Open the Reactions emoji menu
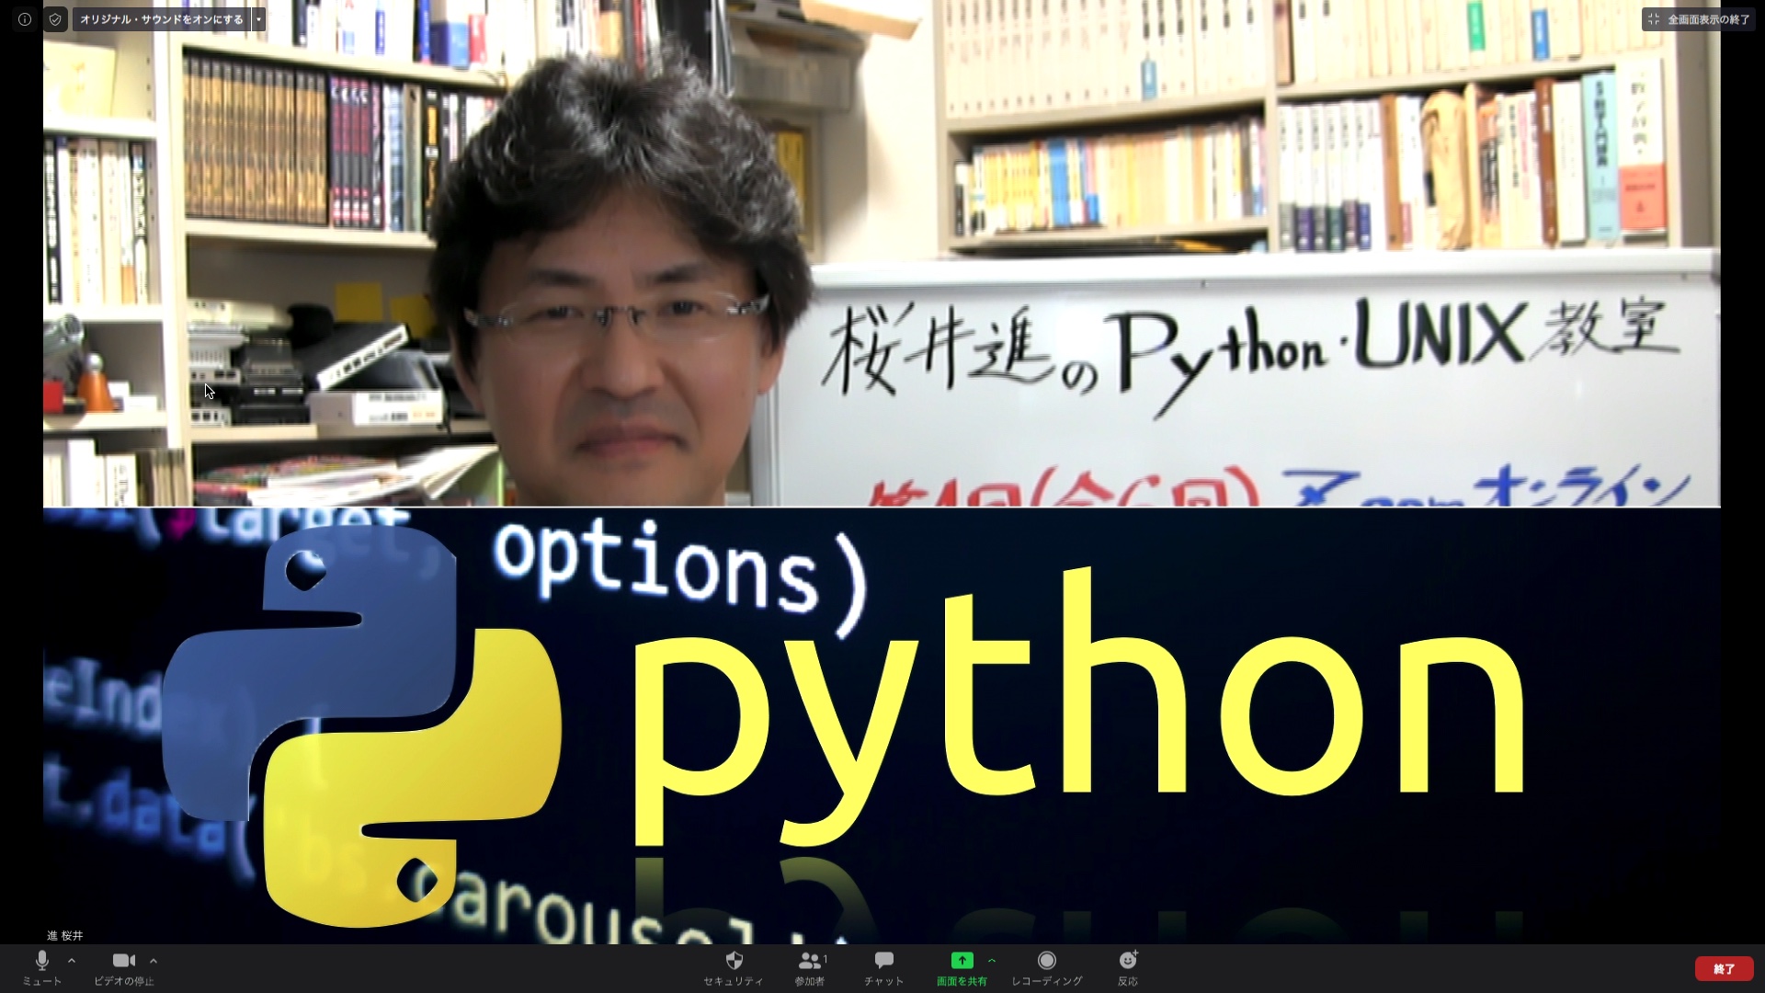Screen dimensions: 1765x993 [1128, 968]
